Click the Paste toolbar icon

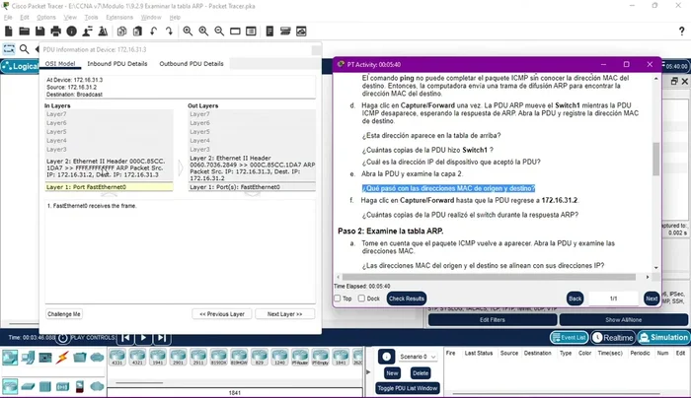(137, 32)
